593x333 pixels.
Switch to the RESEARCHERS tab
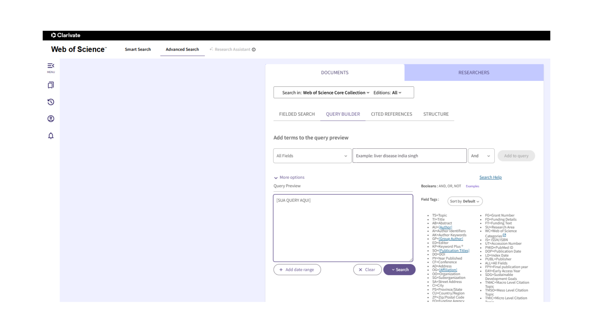474,73
